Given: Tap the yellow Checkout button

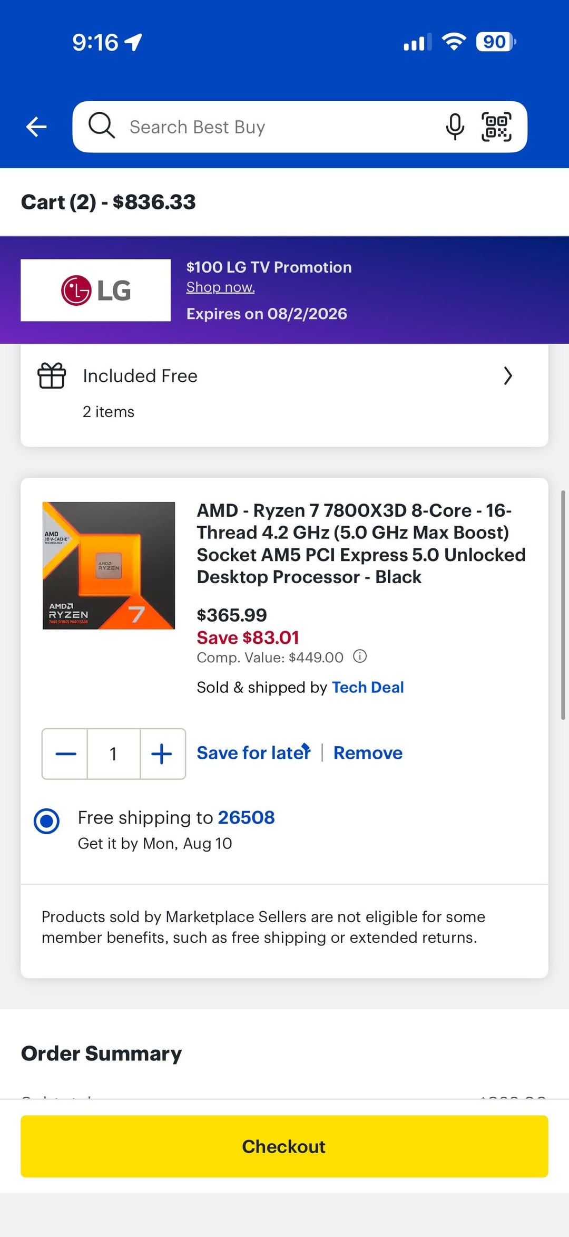Looking at the screenshot, I should click(284, 1146).
